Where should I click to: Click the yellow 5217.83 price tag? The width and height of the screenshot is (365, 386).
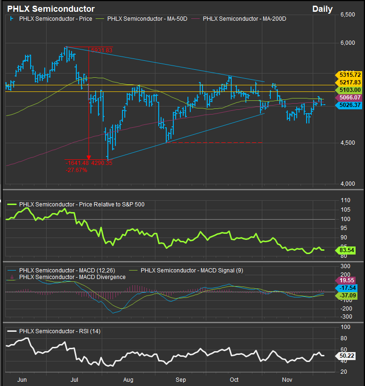click(349, 82)
